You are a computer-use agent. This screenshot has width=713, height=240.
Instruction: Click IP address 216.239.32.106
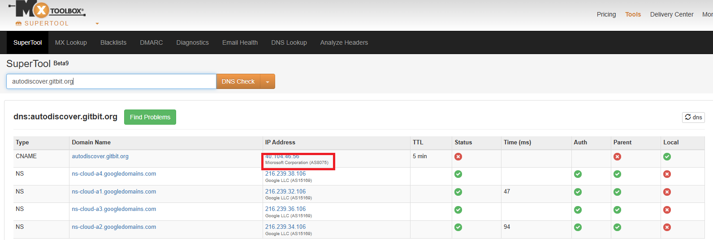pyautogui.click(x=285, y=191)
